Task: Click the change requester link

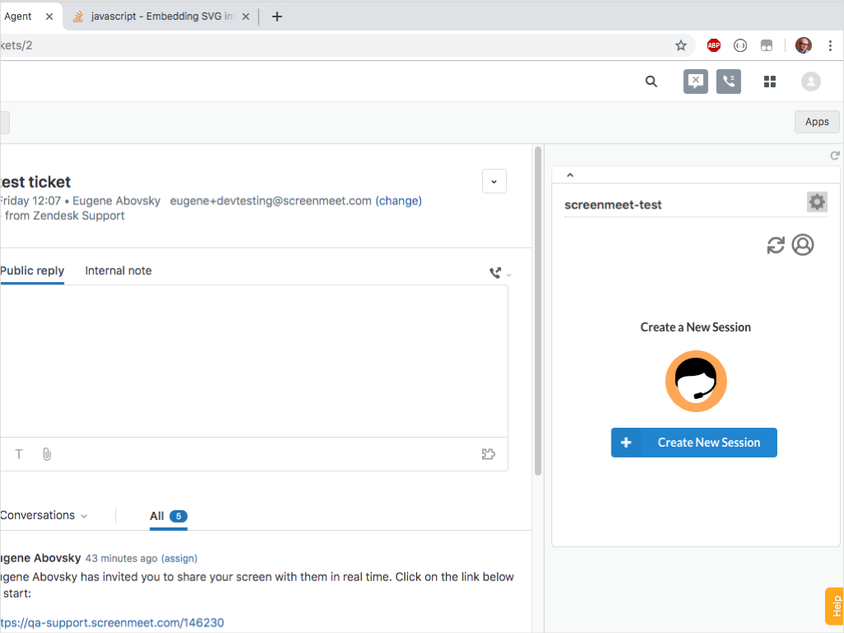Action: click(x=399, y=200)
